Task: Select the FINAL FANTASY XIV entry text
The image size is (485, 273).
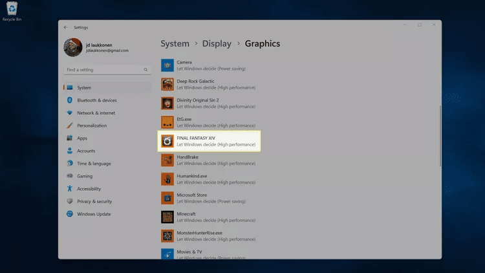Action: (216, 141)
